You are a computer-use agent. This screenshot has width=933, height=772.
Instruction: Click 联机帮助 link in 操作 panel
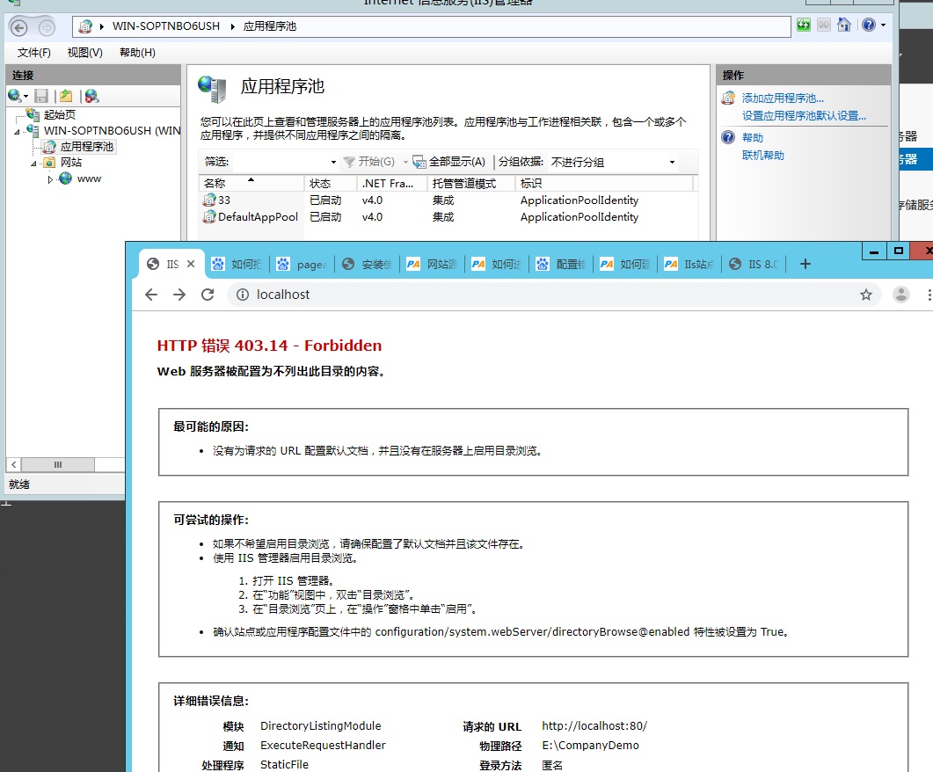(762, 156)
